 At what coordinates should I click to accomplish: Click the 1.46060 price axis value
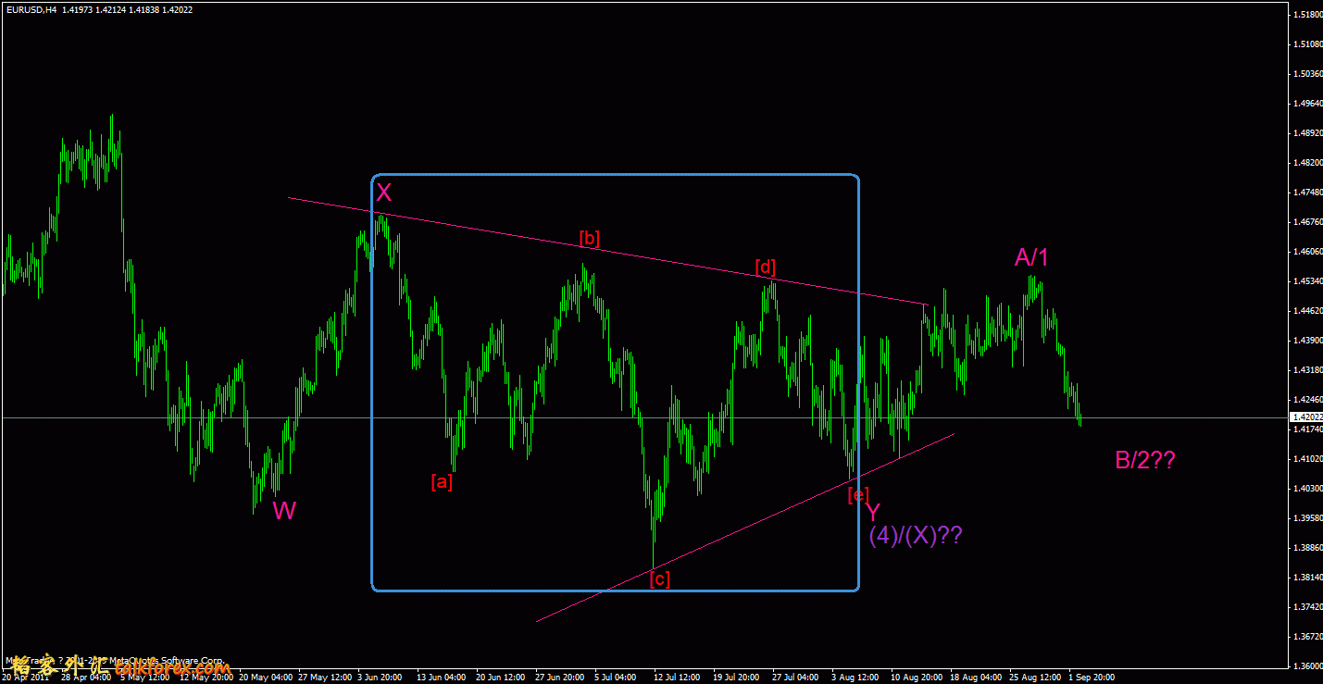point(1307,251)
